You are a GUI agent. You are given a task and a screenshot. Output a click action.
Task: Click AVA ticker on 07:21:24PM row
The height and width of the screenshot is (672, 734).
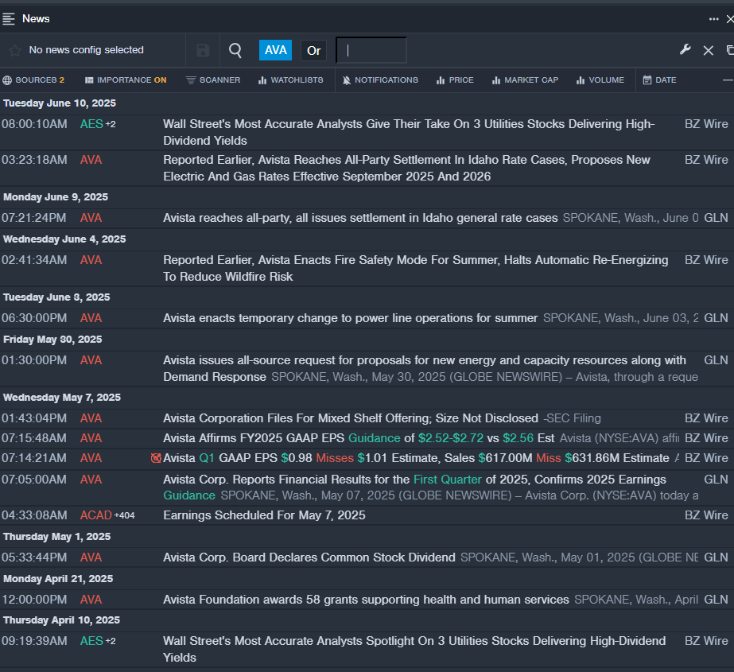tap(91, 218)
